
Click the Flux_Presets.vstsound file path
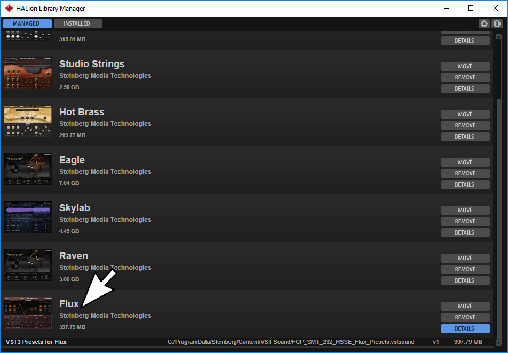tap(291, 342)
